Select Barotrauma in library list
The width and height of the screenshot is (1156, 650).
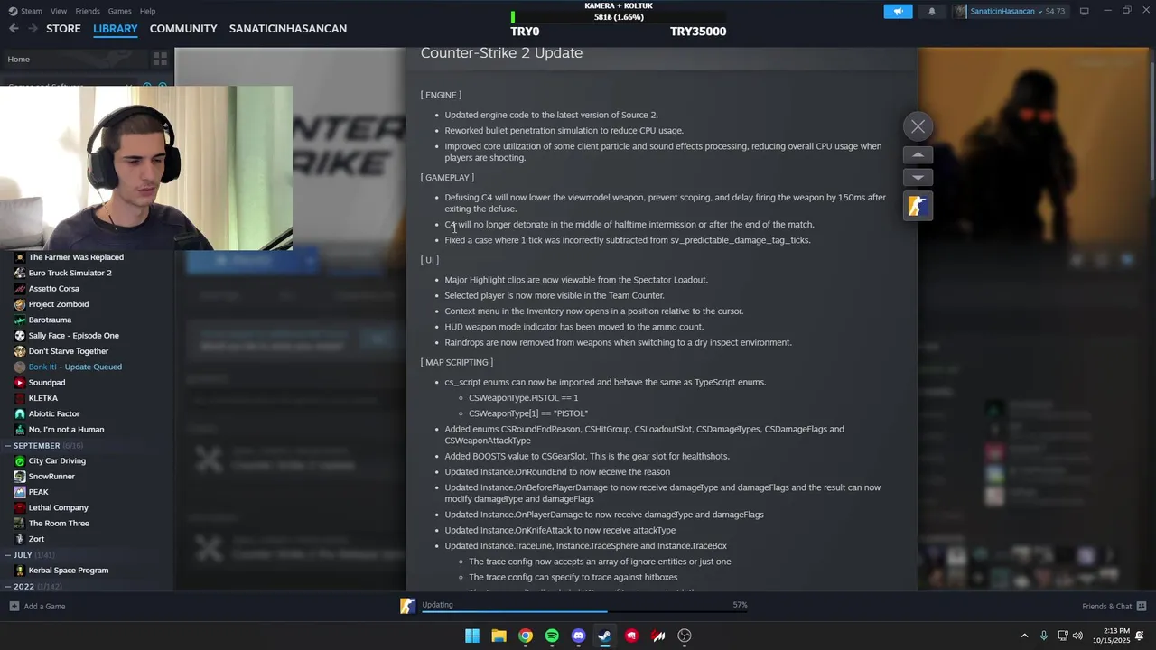point(50,320)
